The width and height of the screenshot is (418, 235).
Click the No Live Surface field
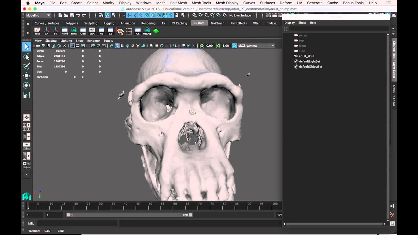click(x=240, y=15)
